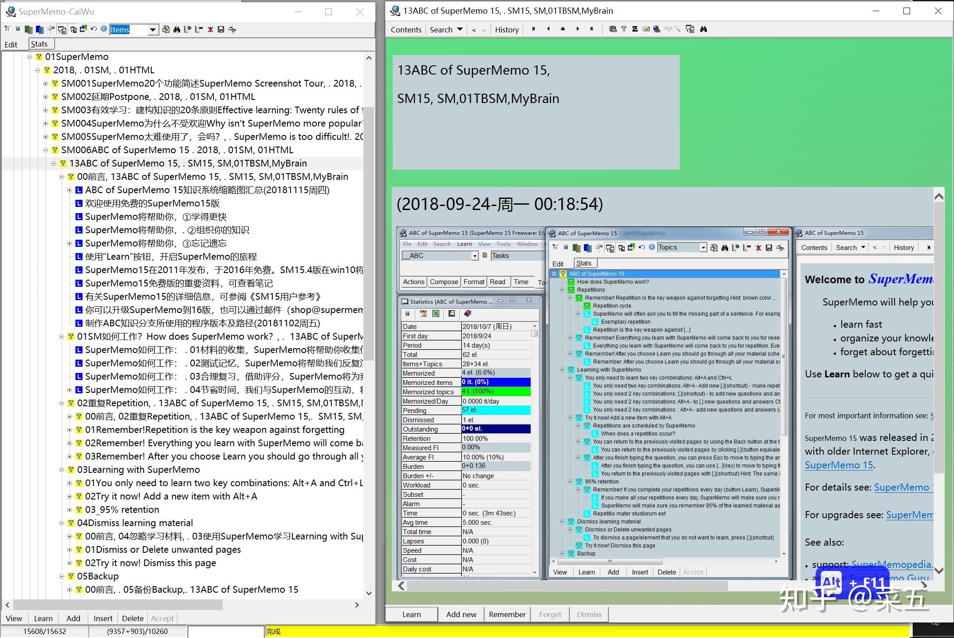954x638 pixels.
Task: Go up to parent element arrow
Action: point(563,29)
